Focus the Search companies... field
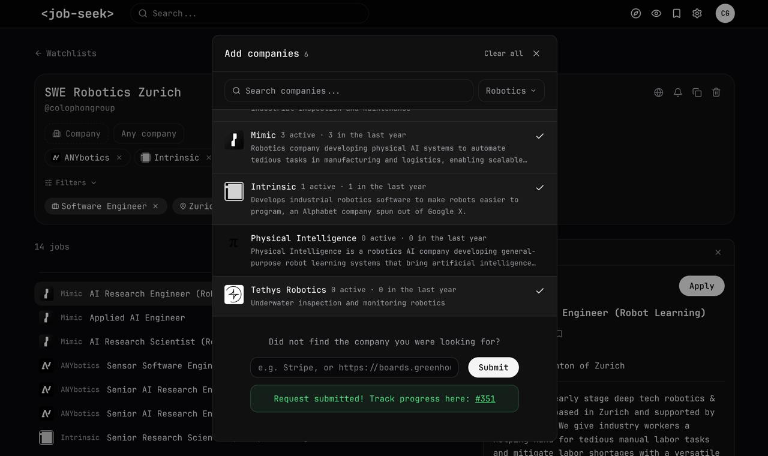 tap(349, 91)
